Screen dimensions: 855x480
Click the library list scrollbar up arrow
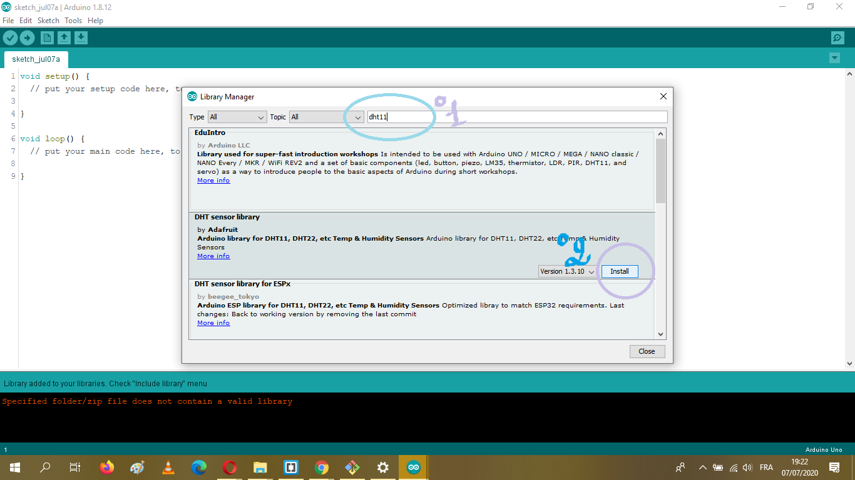(661, 134)
